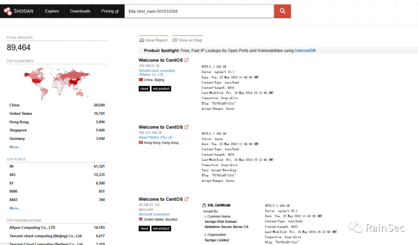This screenshot has width=418, height=245.
Task: Open Mega Plastics (Pty) Ltd link
Action: (156, 137)
